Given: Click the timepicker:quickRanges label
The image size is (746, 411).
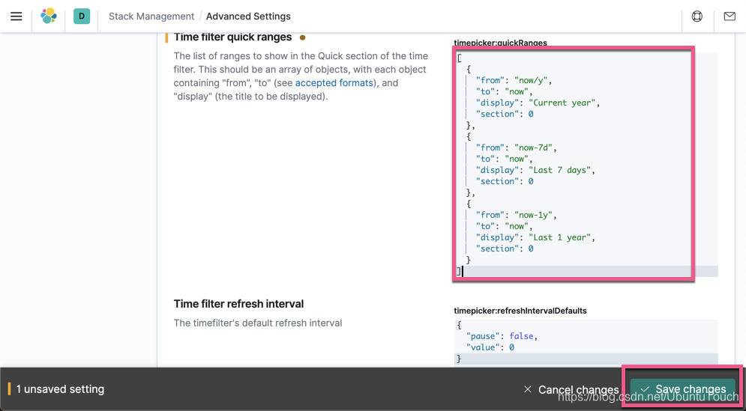Looking at the screenshot, I should pos(501,43).
